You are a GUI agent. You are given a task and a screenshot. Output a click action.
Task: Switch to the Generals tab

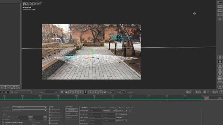[84, 107]
